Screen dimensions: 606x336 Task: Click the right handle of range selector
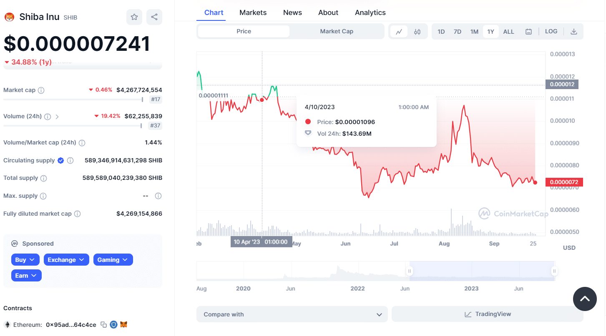[554, 271]
